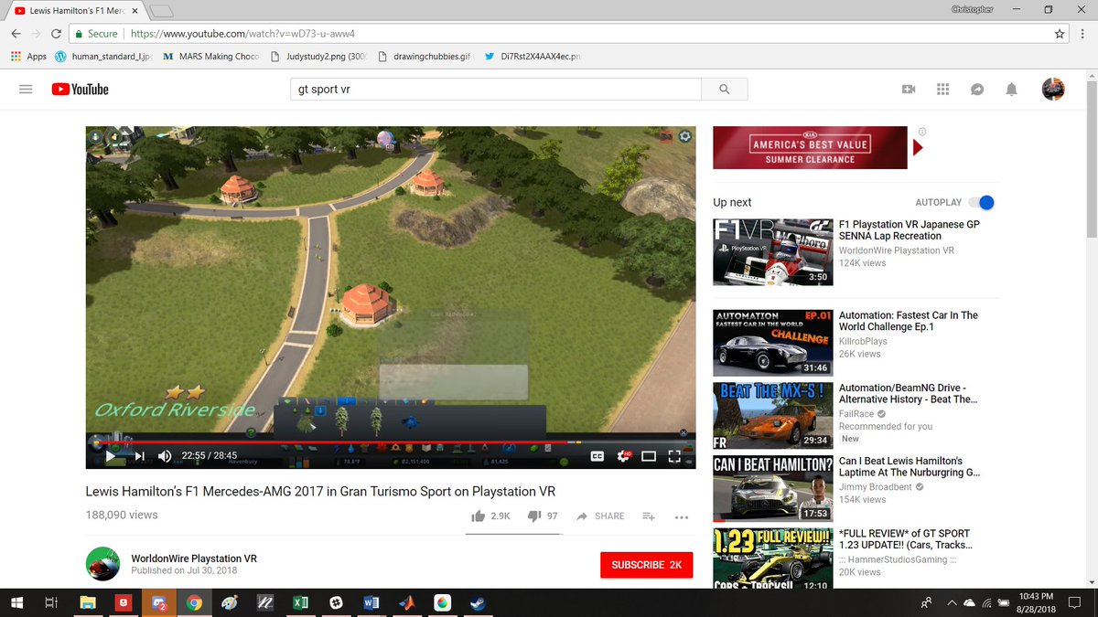Open FULL REVIEW of GT SPORT 1.23 video

(x=905, y=539)
